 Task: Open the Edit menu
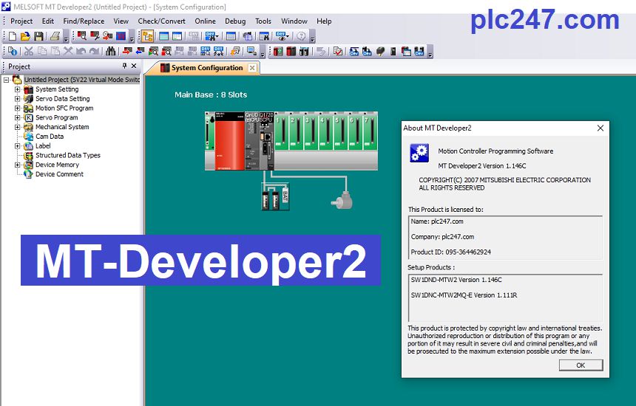tap(48, 21)
